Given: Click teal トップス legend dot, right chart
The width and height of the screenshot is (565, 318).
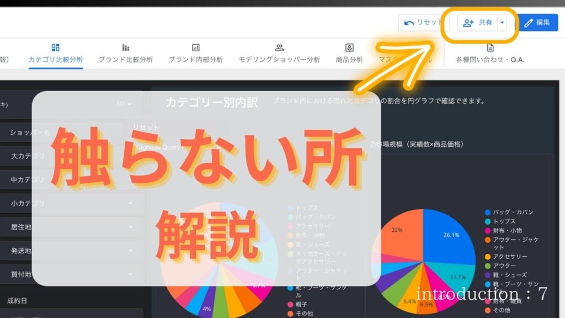Looking at the screenshot, I should pos(488,221).
